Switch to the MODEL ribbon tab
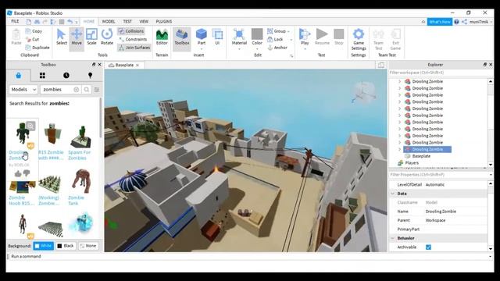The image size is (500, 281). click(x=109, y=21)
